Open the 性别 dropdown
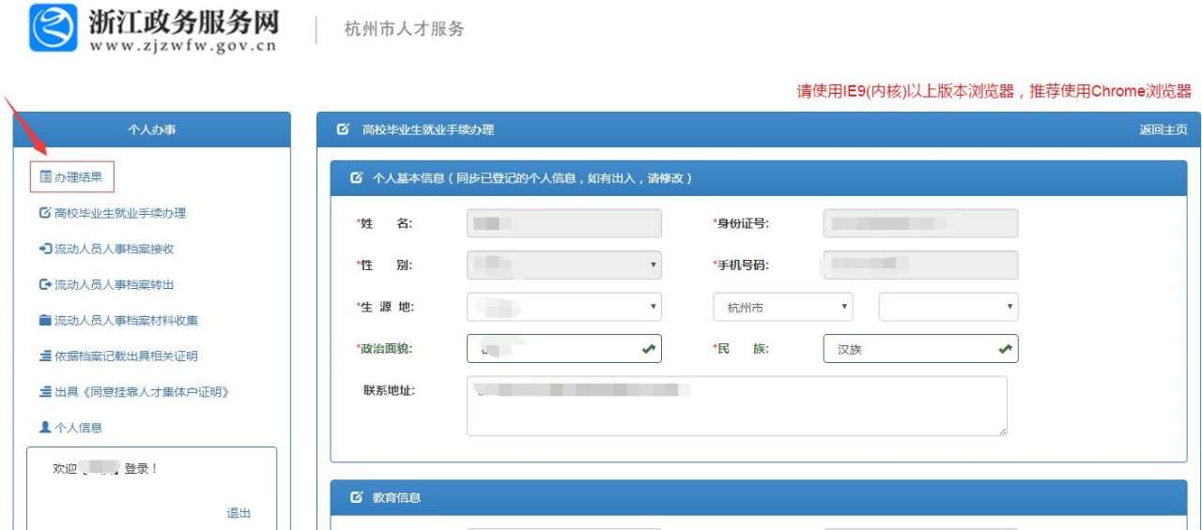 coord(563,265)
